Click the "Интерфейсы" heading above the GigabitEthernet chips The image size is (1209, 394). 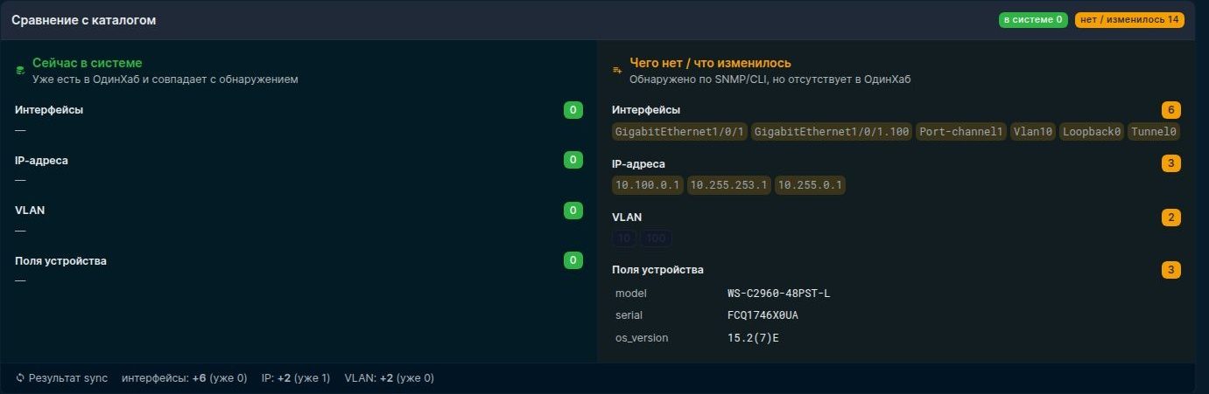(646, 110)
